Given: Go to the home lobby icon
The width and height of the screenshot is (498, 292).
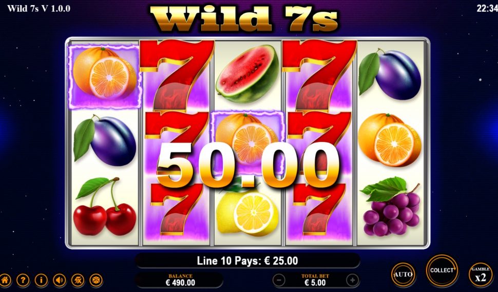Looking at the screenshot, I should 5,280.
